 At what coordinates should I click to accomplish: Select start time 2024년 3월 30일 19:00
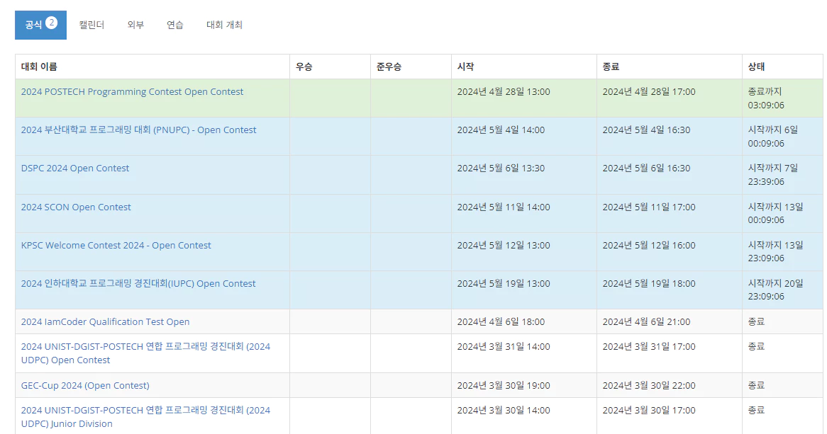[504, 386]
